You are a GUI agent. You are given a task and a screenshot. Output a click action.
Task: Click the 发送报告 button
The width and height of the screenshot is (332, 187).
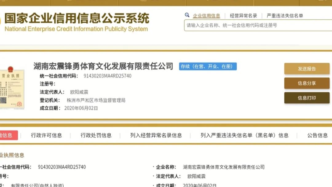(307, 69)
